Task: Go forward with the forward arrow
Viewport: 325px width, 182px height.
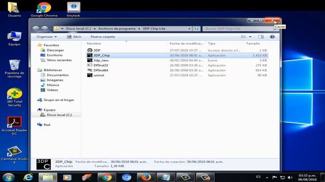Action: coord(44,28)
